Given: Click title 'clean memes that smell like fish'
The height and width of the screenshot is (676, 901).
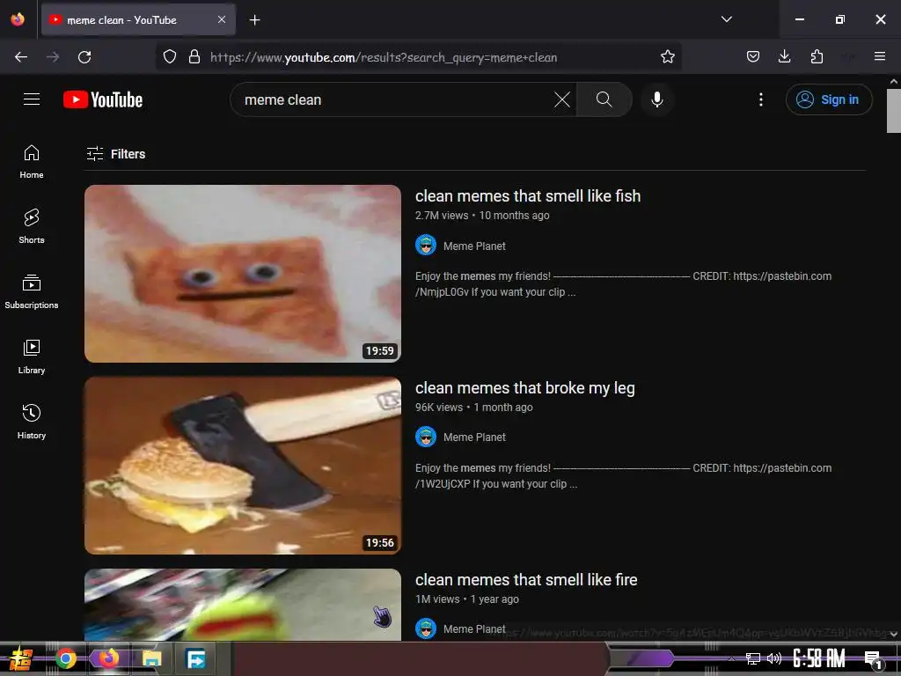Looking at the screenshot, I should pyautogui.click(x=528, y=196).
